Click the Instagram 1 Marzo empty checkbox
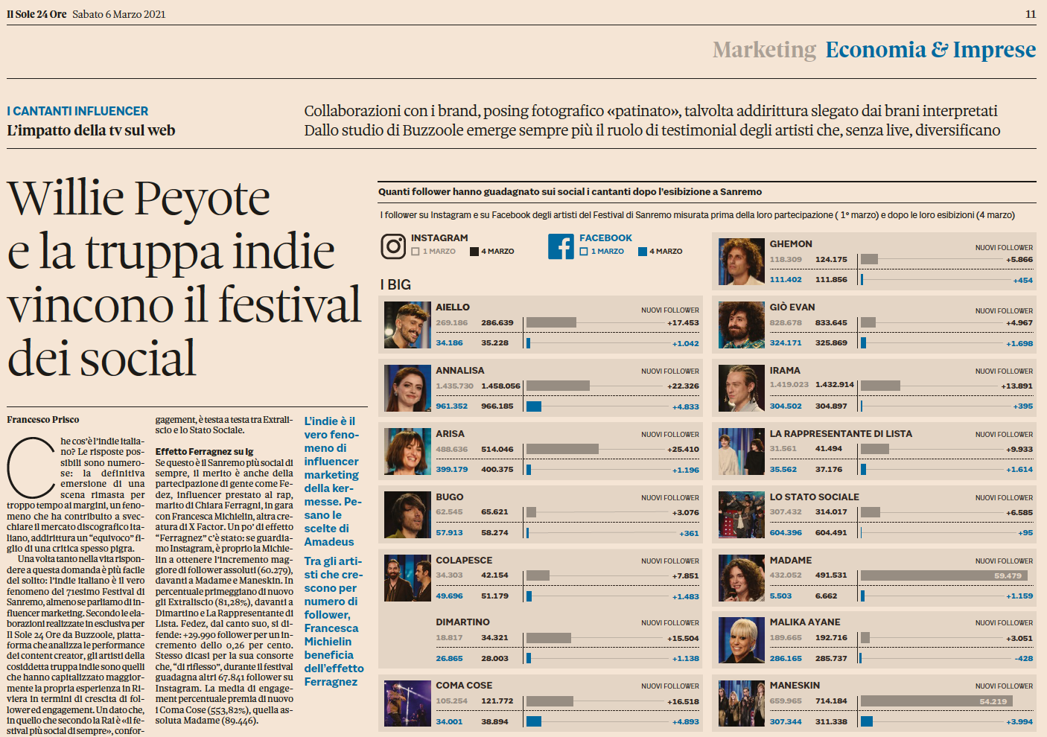 416,252
